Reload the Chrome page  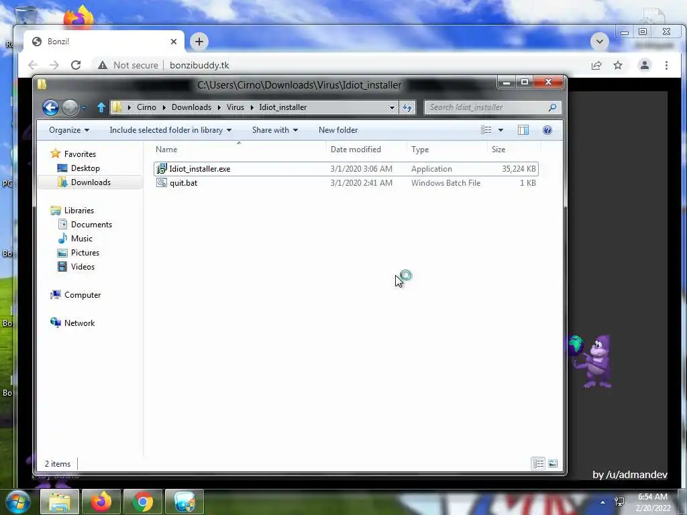(76, 65)
